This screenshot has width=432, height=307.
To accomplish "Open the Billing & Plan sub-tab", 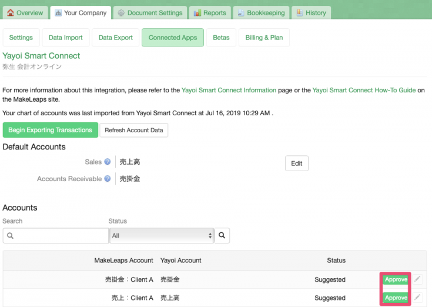I will [264, 38].
